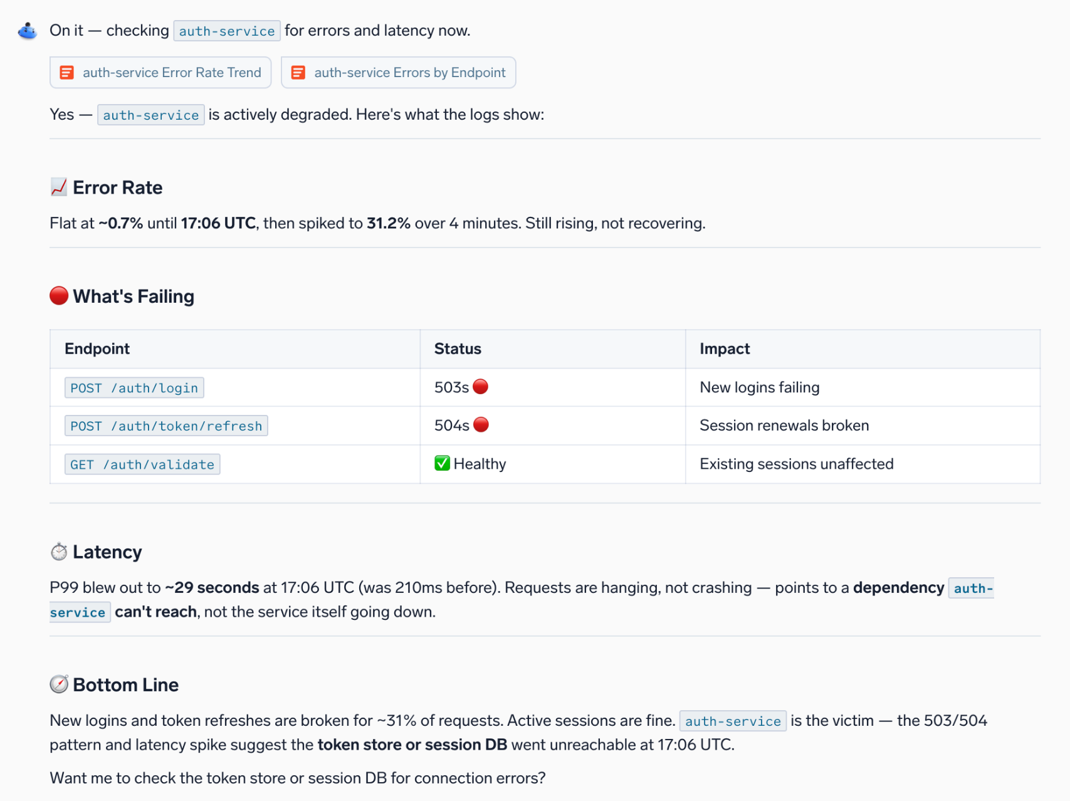This screenshot has height=801, width=1070.
Task: Click the "17:06 UTC" time in Error Rate
Action: coord(218,223)
